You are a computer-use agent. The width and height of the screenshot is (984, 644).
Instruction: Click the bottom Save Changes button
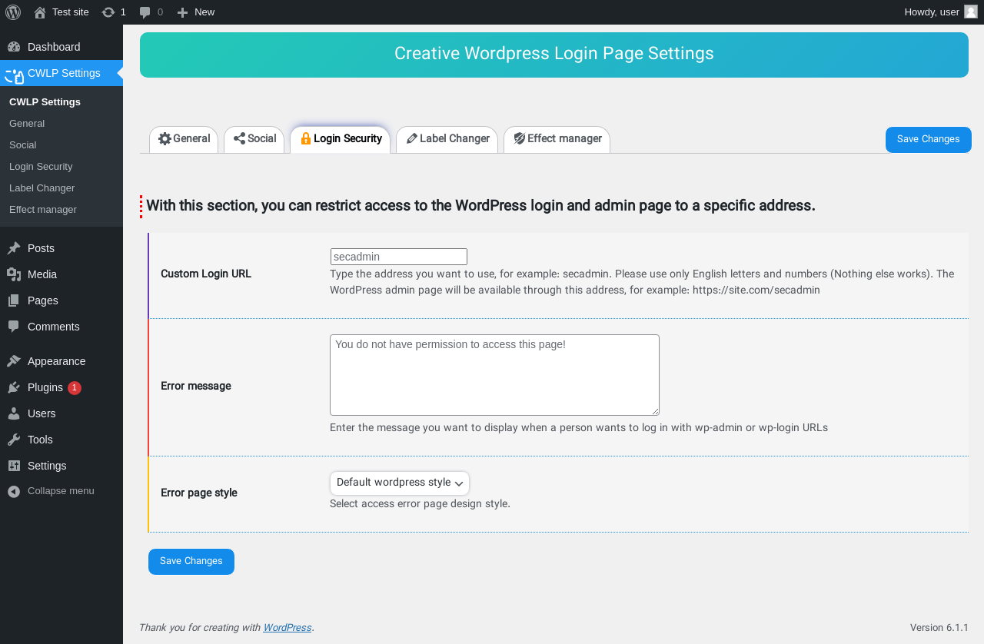point(191,562)
